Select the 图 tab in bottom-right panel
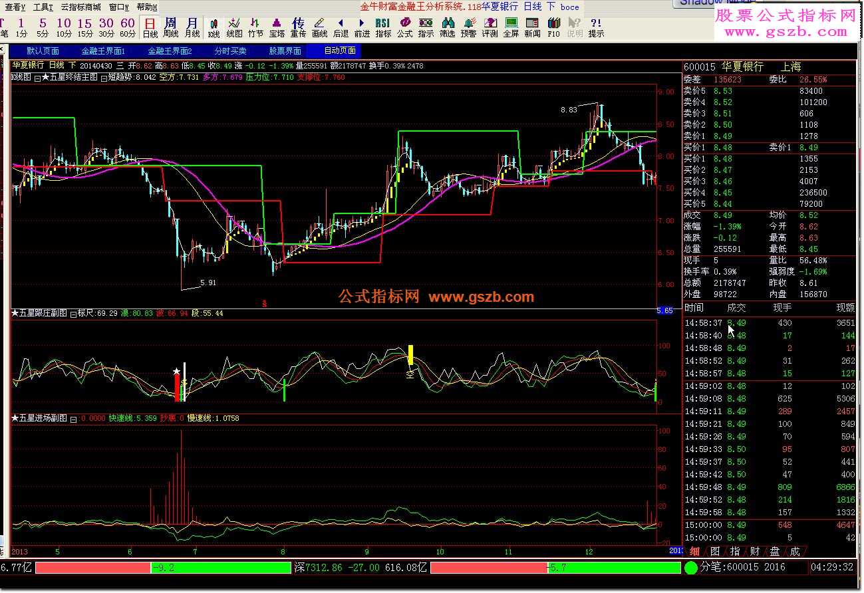This screenshot has height=593, width=864. 714,551
